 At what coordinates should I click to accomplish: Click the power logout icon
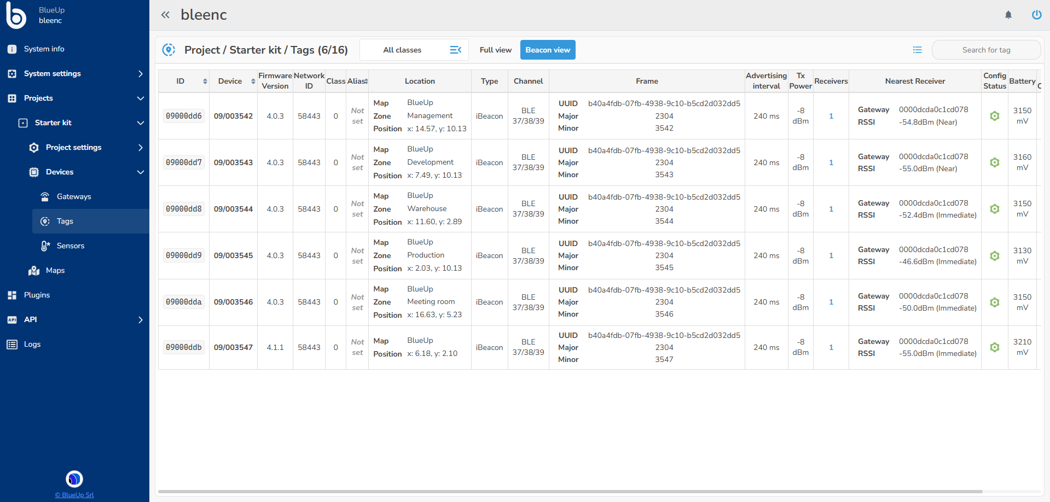[1036, 15]
